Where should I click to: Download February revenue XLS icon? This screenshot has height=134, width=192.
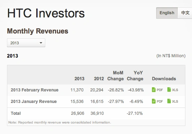click(x=169, y=89)
